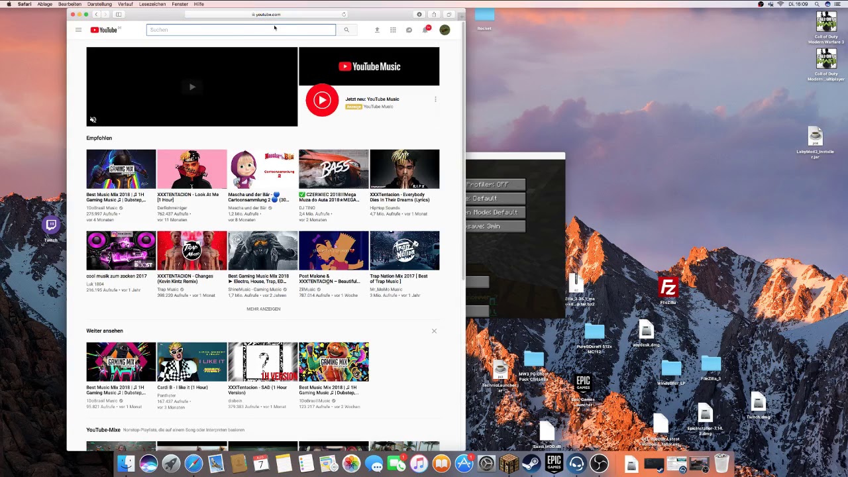Open Safari's downloads button

point(419,14)
